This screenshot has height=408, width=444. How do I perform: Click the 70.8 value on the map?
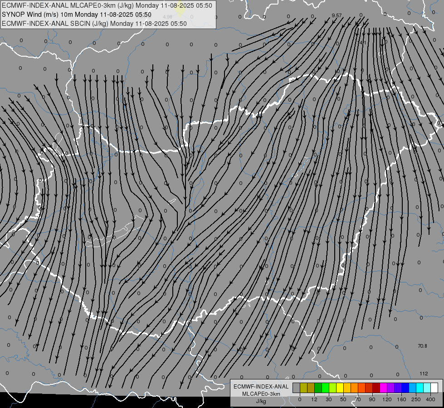422,346
